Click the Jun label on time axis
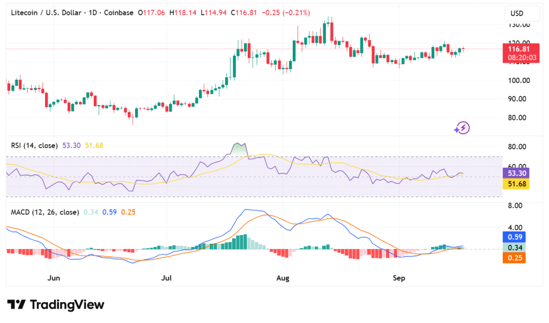This screenshot has height=323, width=549. coord(54,278)
